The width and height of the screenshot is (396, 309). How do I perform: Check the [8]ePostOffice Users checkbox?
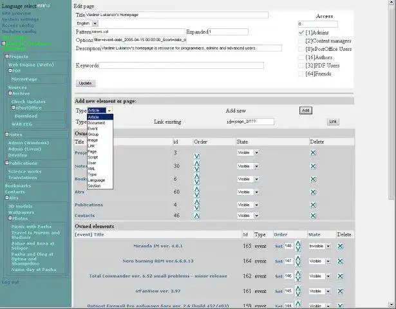(301, 49)
